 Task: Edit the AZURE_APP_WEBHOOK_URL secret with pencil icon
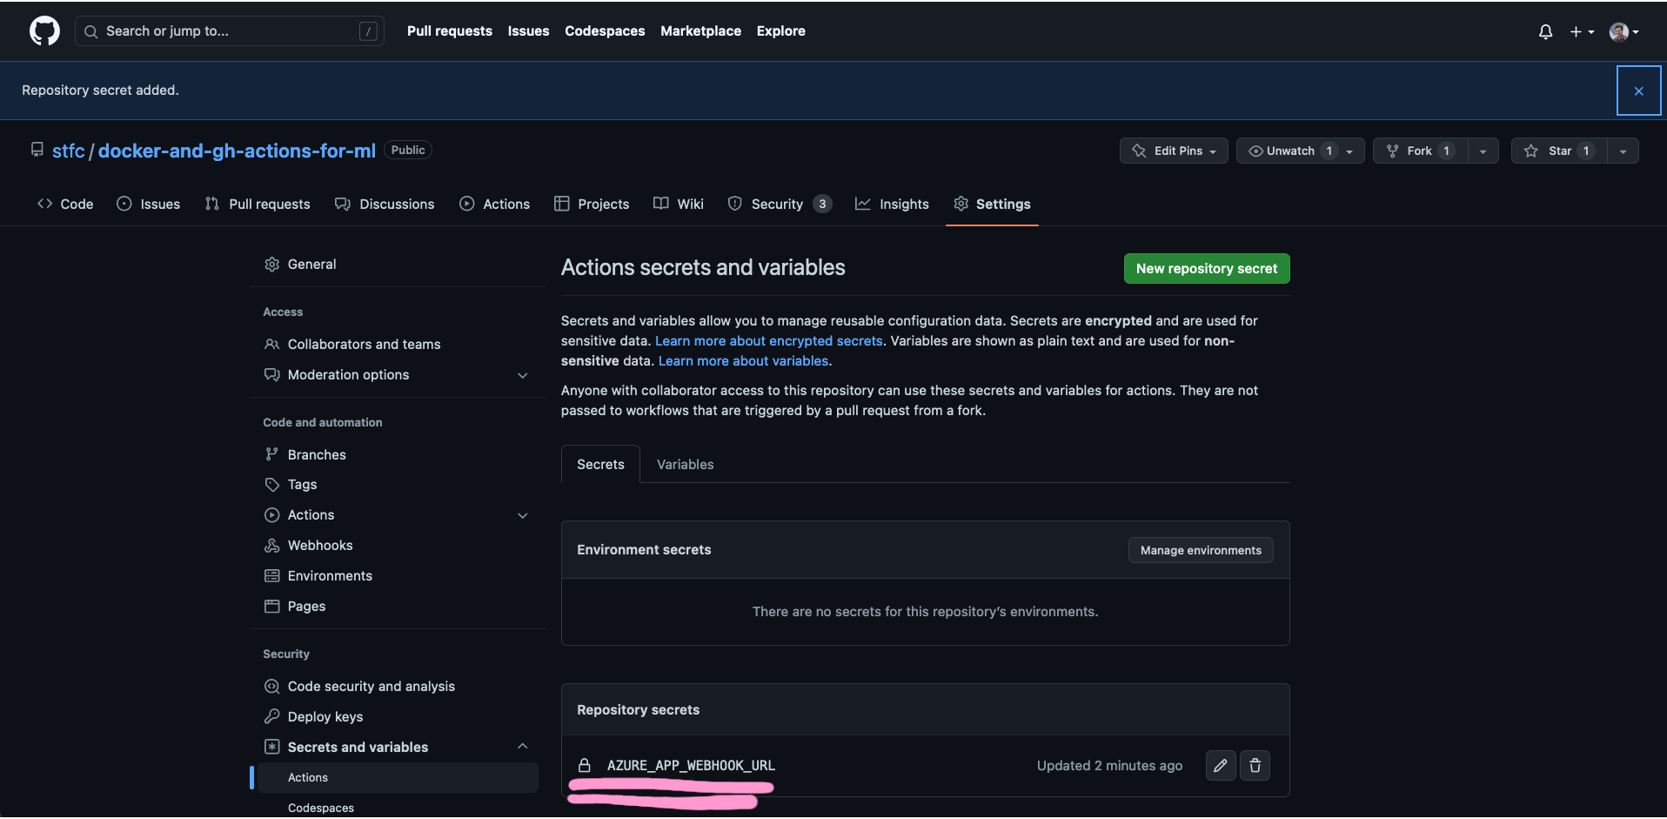coord(1220,765)
